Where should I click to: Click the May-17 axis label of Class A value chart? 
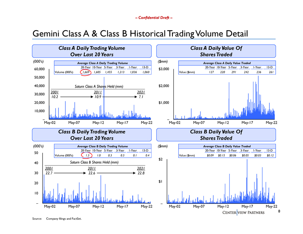click(247, 123)
